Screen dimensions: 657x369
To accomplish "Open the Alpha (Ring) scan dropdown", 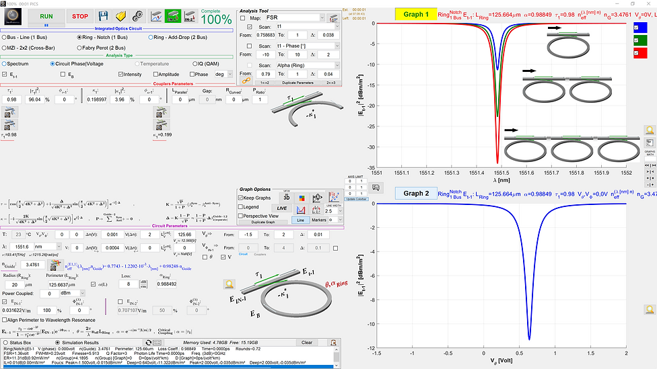I will pyautogui.click(x=308, y=65).
